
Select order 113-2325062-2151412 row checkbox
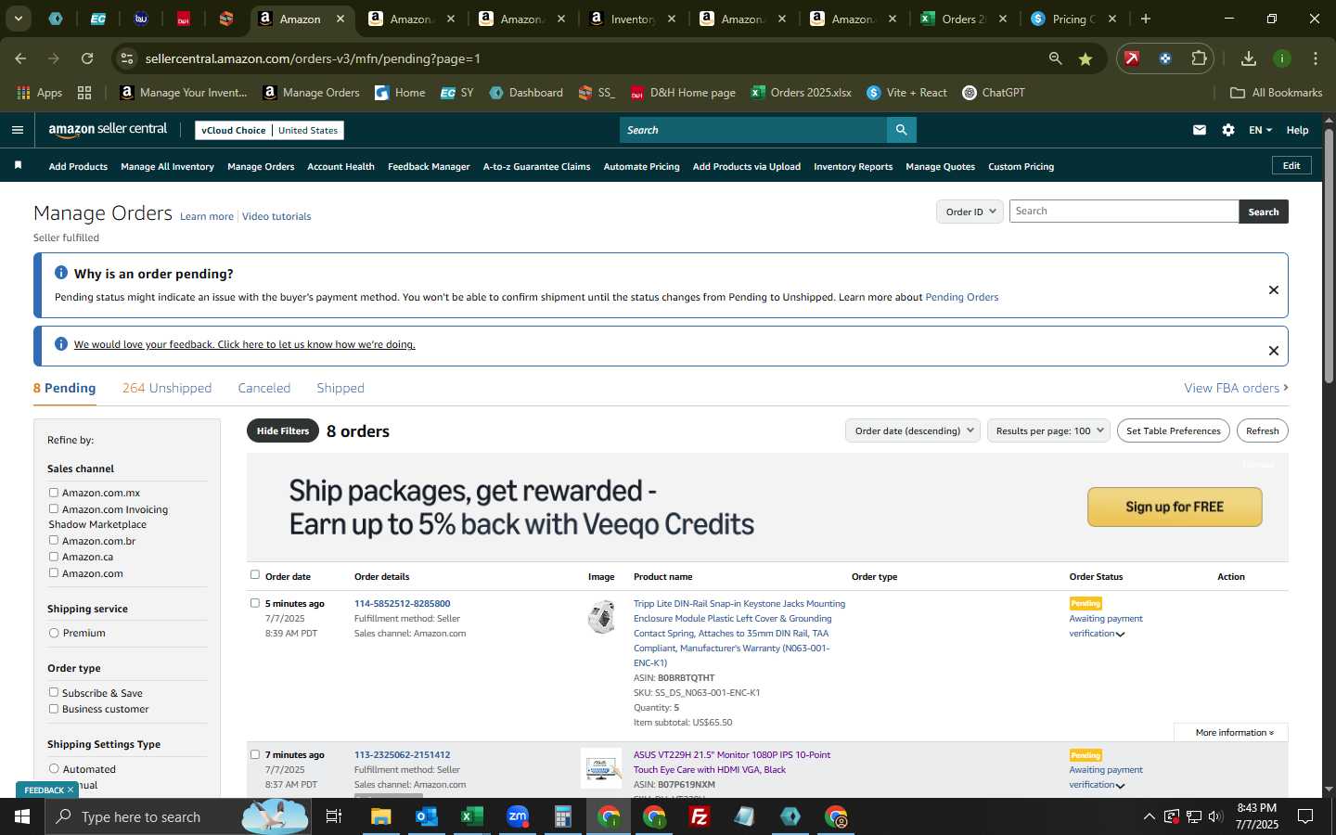pyautogui.click(x=255, y=754)
